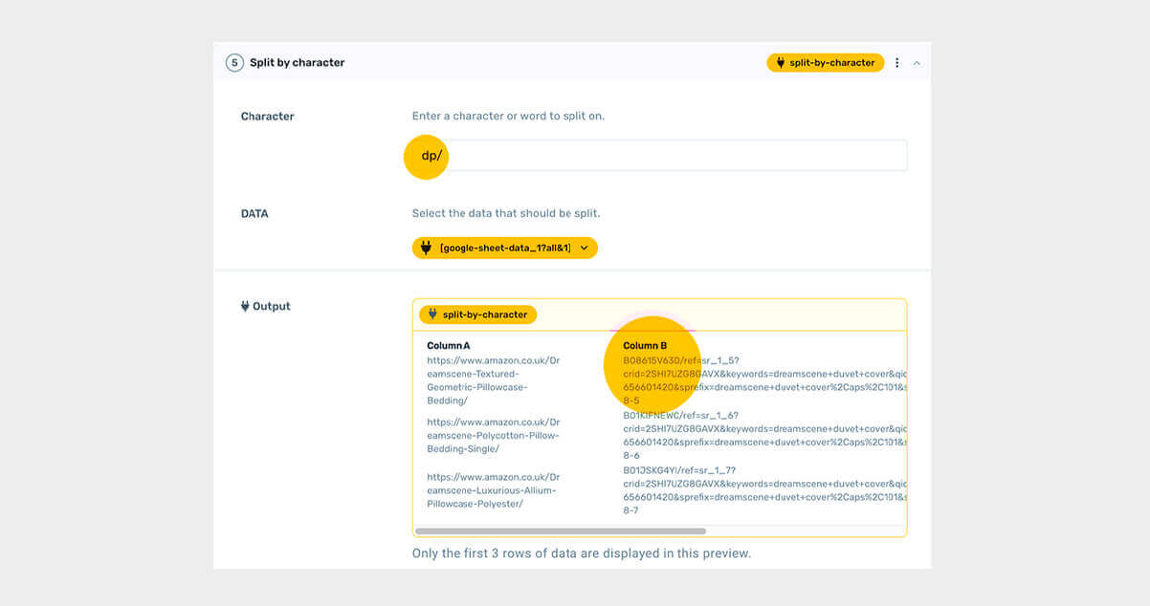Collapse the Split by character panel
The image size is (1150, 606).
[x=916, y=62]
